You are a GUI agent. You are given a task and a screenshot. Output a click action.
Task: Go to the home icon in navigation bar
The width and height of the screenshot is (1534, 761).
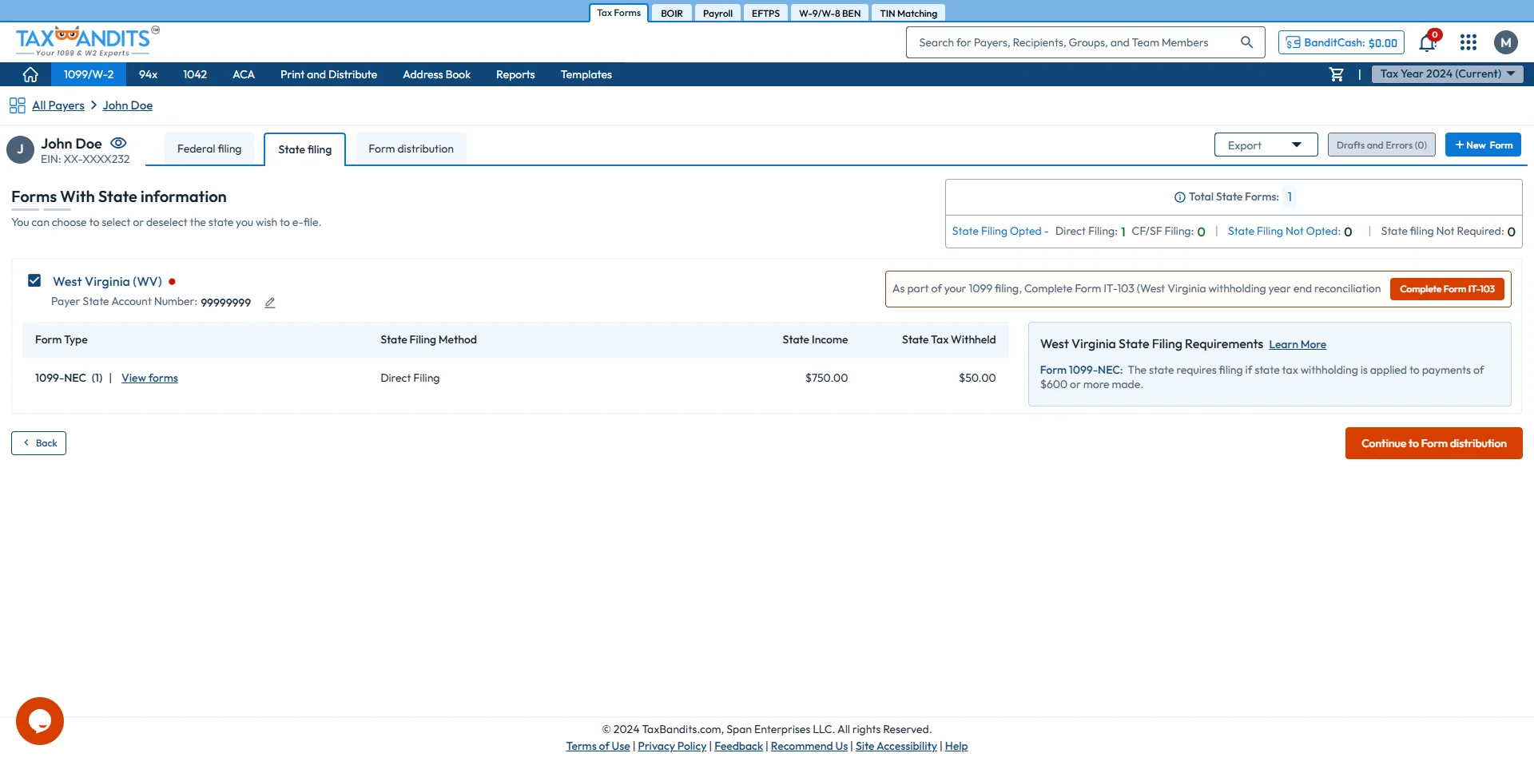30,74
